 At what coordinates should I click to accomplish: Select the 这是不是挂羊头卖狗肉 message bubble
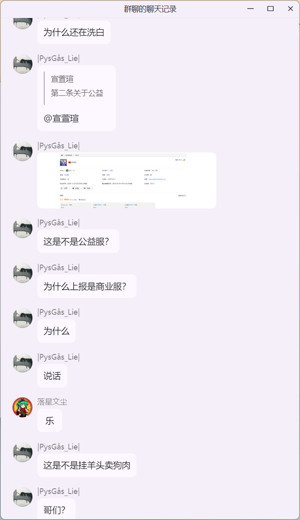coord(87,465)
